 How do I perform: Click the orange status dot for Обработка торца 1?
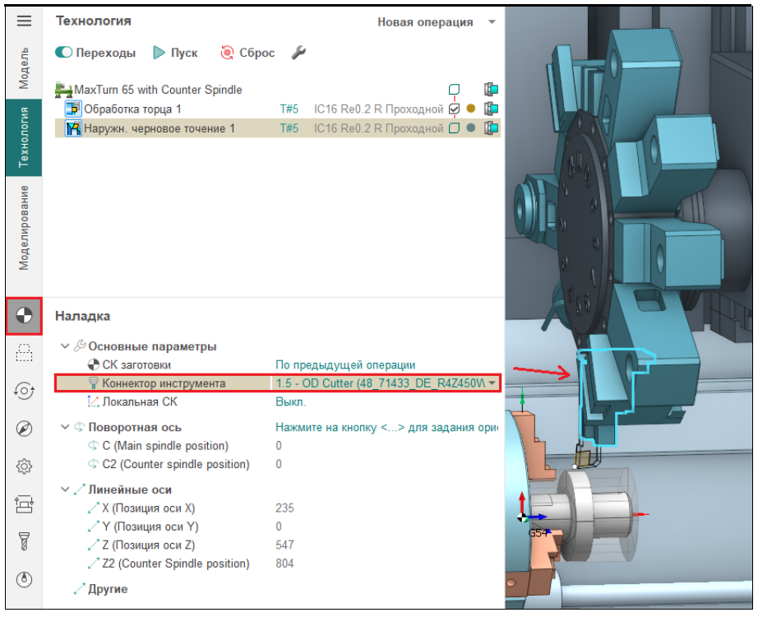(470, 109)
